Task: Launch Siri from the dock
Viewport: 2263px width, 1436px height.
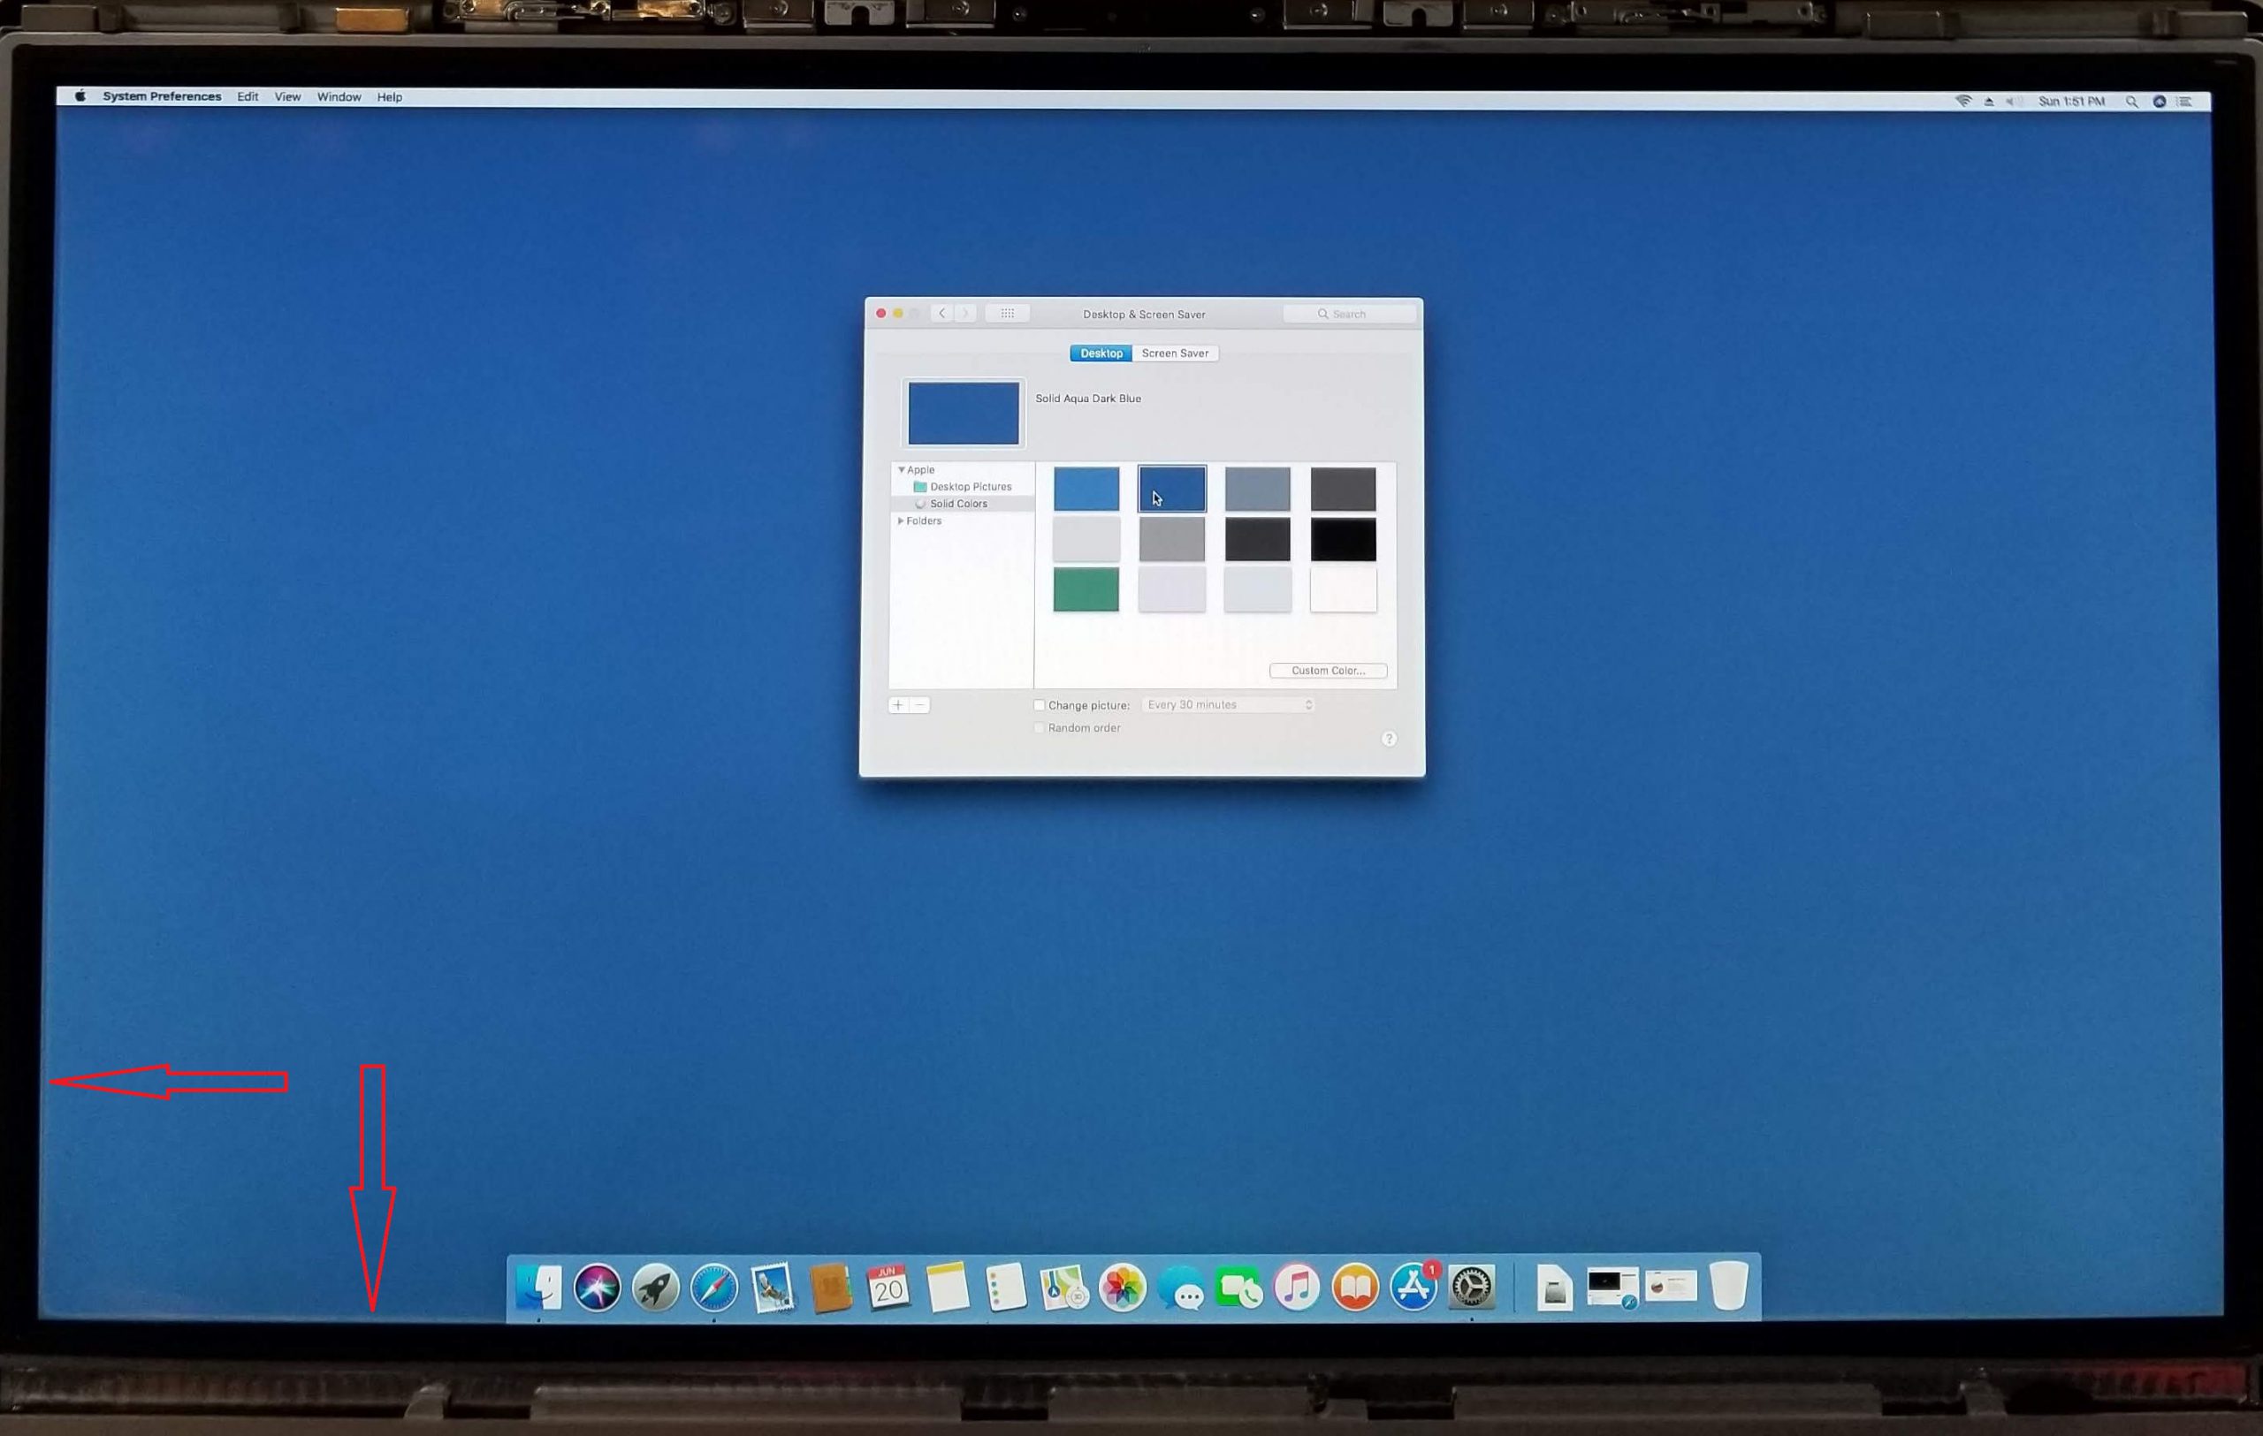Action: [x=597, y=1287]
